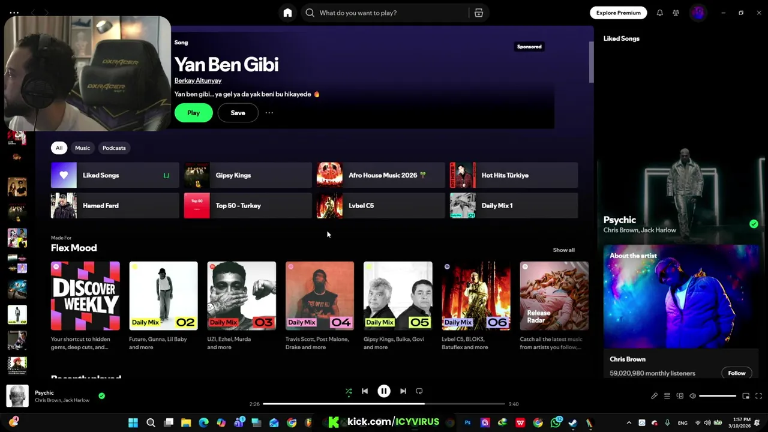Open the Berkay Altunyay artist link
The height and width of the screenshot is (432, 768).
pyautogui.click(x=198, y=80)
